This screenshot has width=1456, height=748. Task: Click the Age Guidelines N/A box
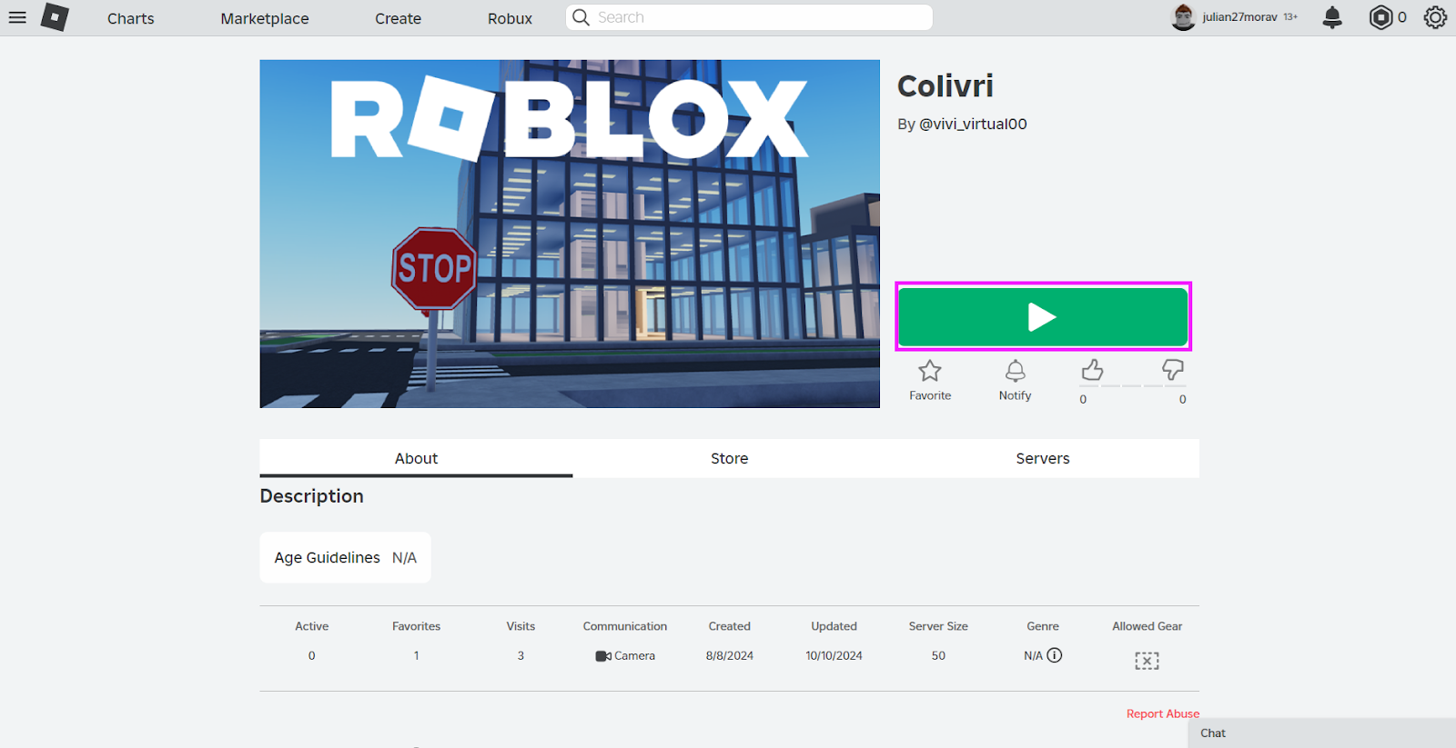(346, 557)
